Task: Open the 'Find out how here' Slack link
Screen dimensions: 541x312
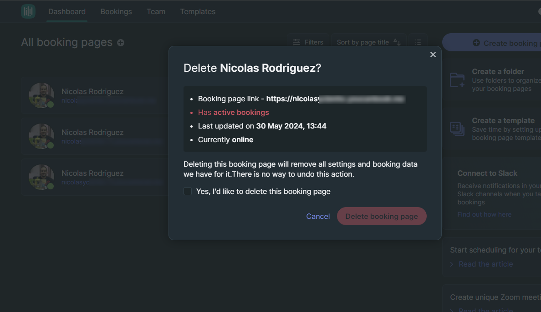Action: click(x=484, y=214)
